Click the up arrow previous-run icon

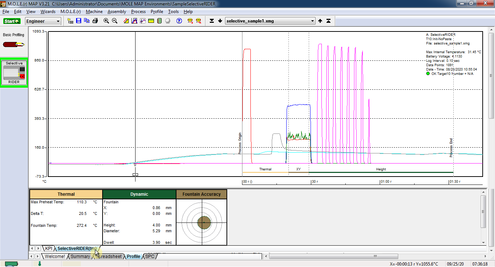pos(320,21)
